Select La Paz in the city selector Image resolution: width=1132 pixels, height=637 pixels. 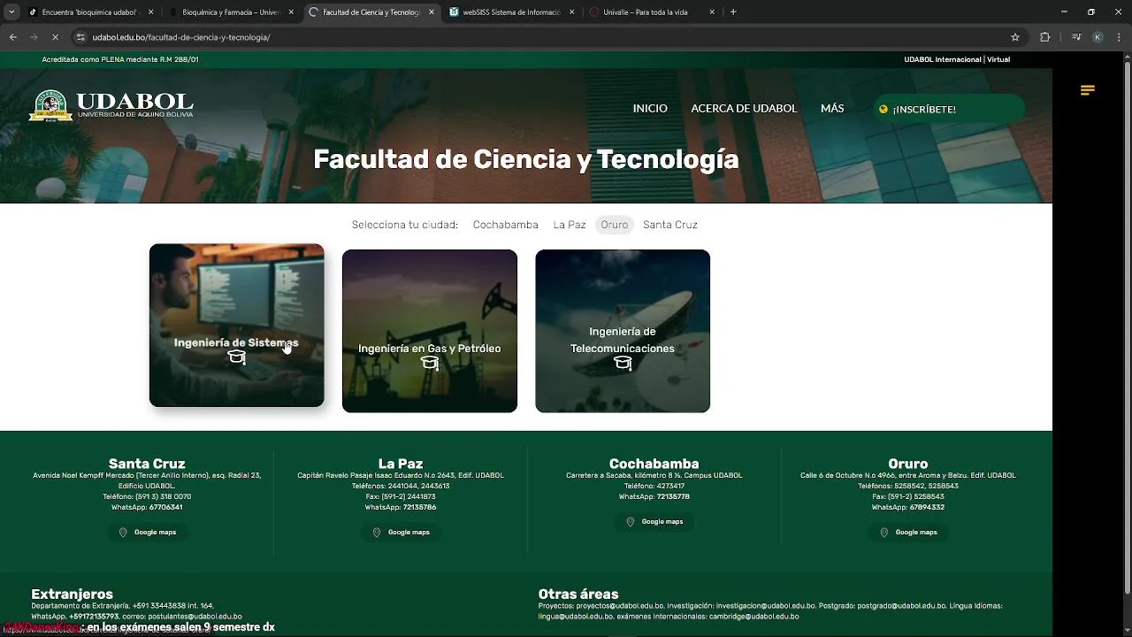[x=570, y=225]
